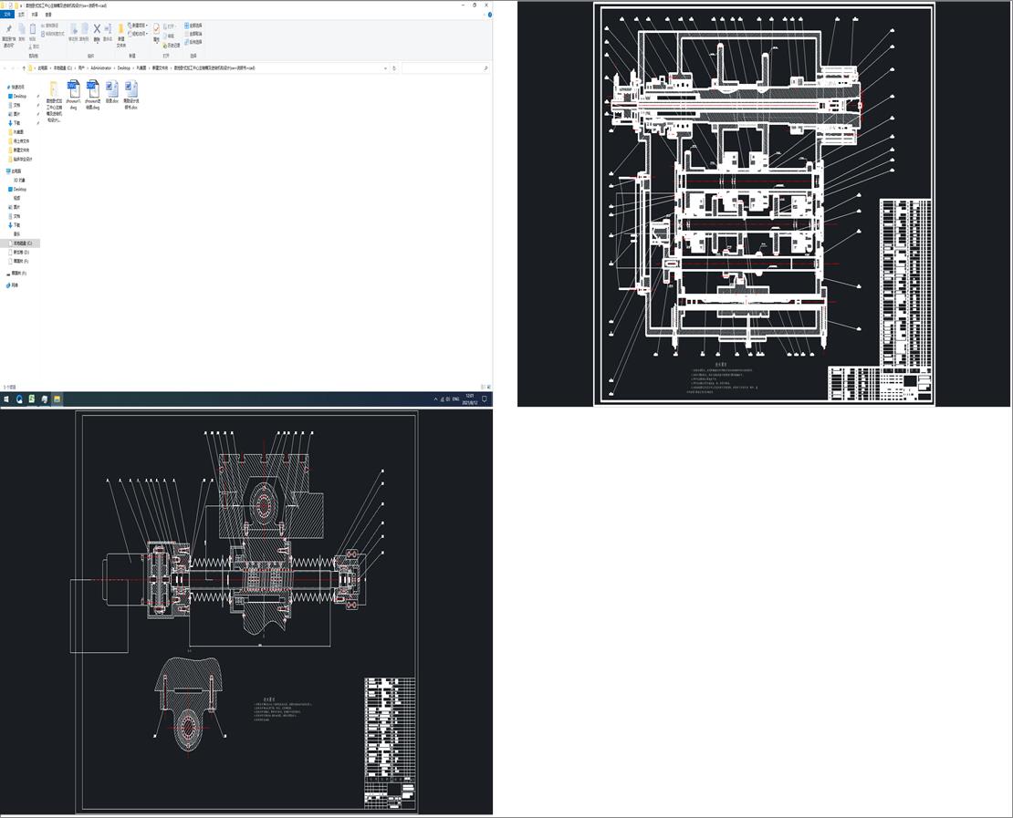
Task: Click the Windows Start button on taskbar
Action: 6,399
